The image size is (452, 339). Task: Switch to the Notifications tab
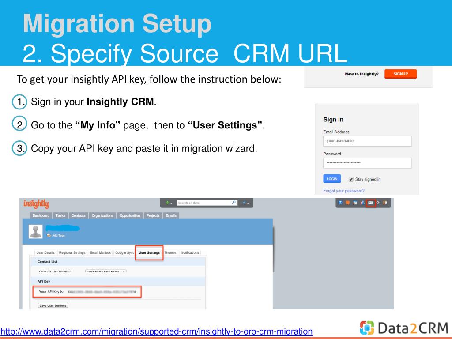pos(190,253)
